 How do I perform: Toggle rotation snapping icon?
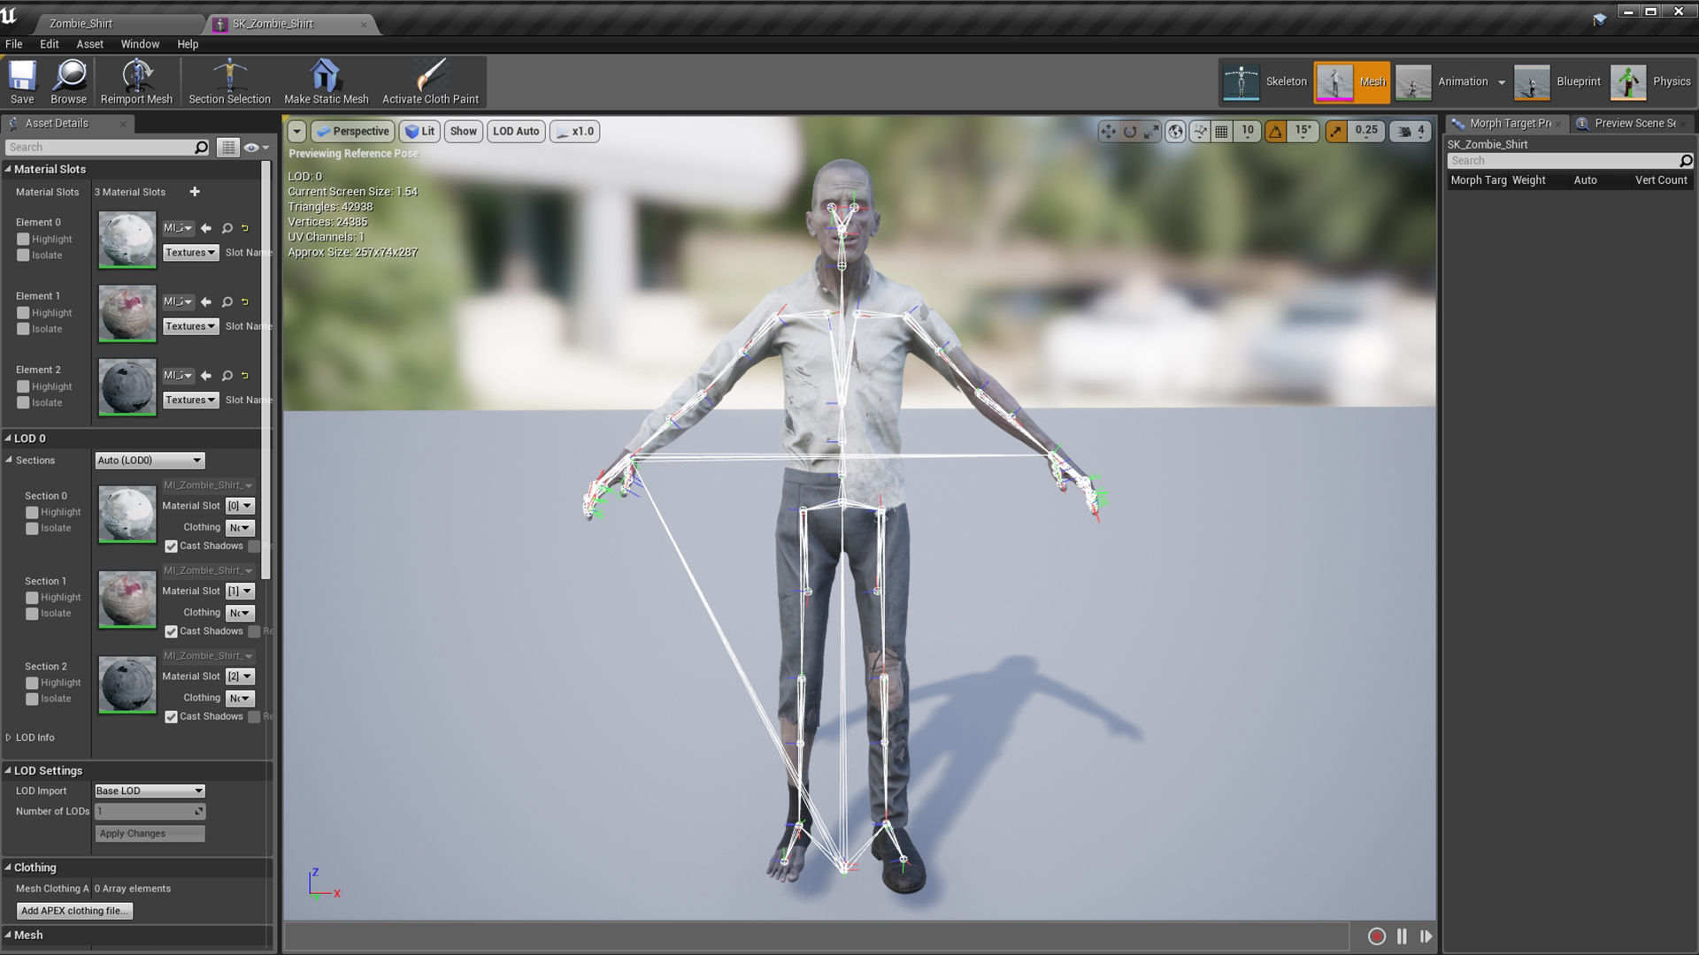click(1275, 132)
